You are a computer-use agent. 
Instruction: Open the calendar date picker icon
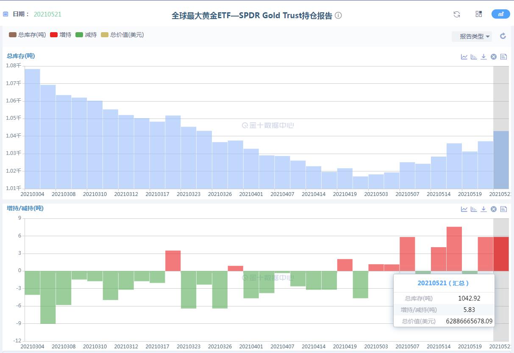click(6, 14)
